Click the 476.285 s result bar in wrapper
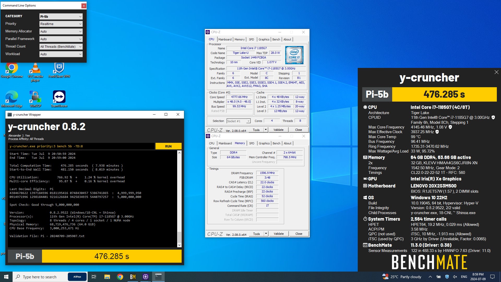The height and width of the screenshot is (282, 501). (x=112, y=256)
